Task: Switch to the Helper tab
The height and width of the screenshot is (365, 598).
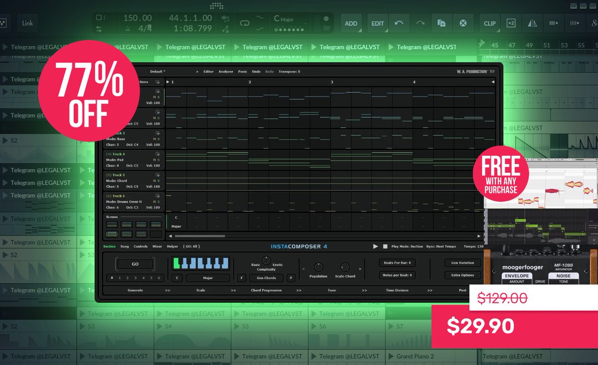Action: pos(172,246)
